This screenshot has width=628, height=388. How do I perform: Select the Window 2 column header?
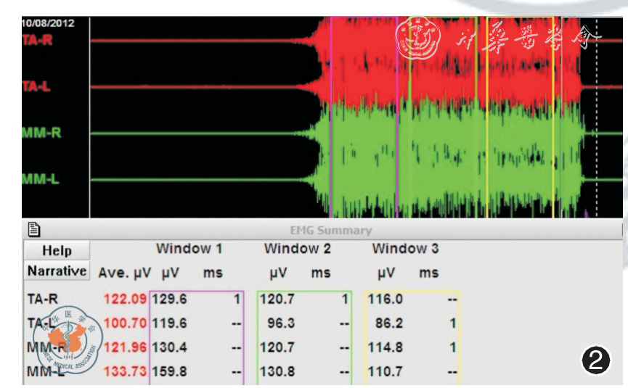[297, 249]
